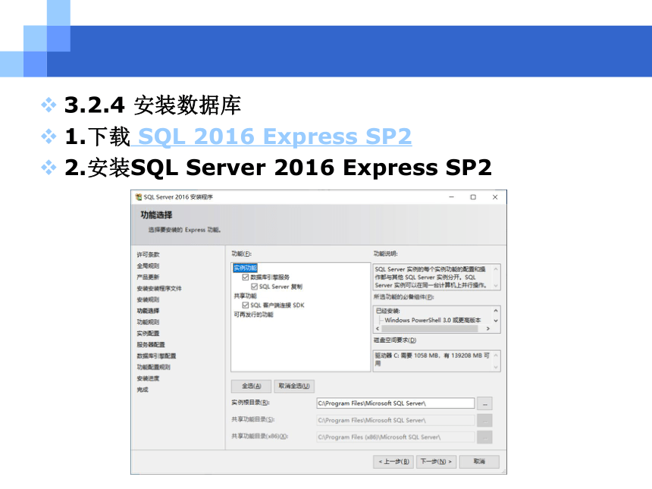The height and width of the screenshot is (489, 652).
Task: Select the 服务器配置 step in sidebar
Action: pos(151,345)
